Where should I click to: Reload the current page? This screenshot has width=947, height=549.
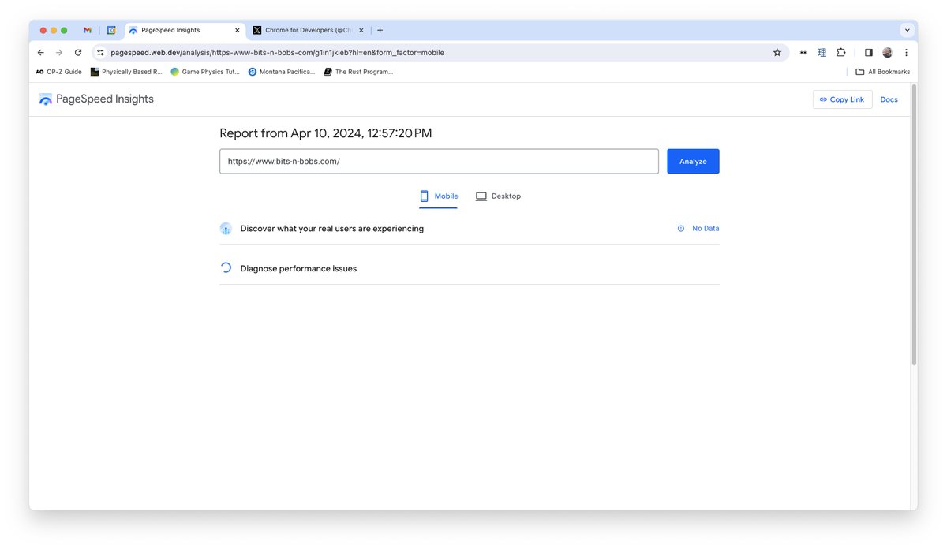(x=78, y=53)
